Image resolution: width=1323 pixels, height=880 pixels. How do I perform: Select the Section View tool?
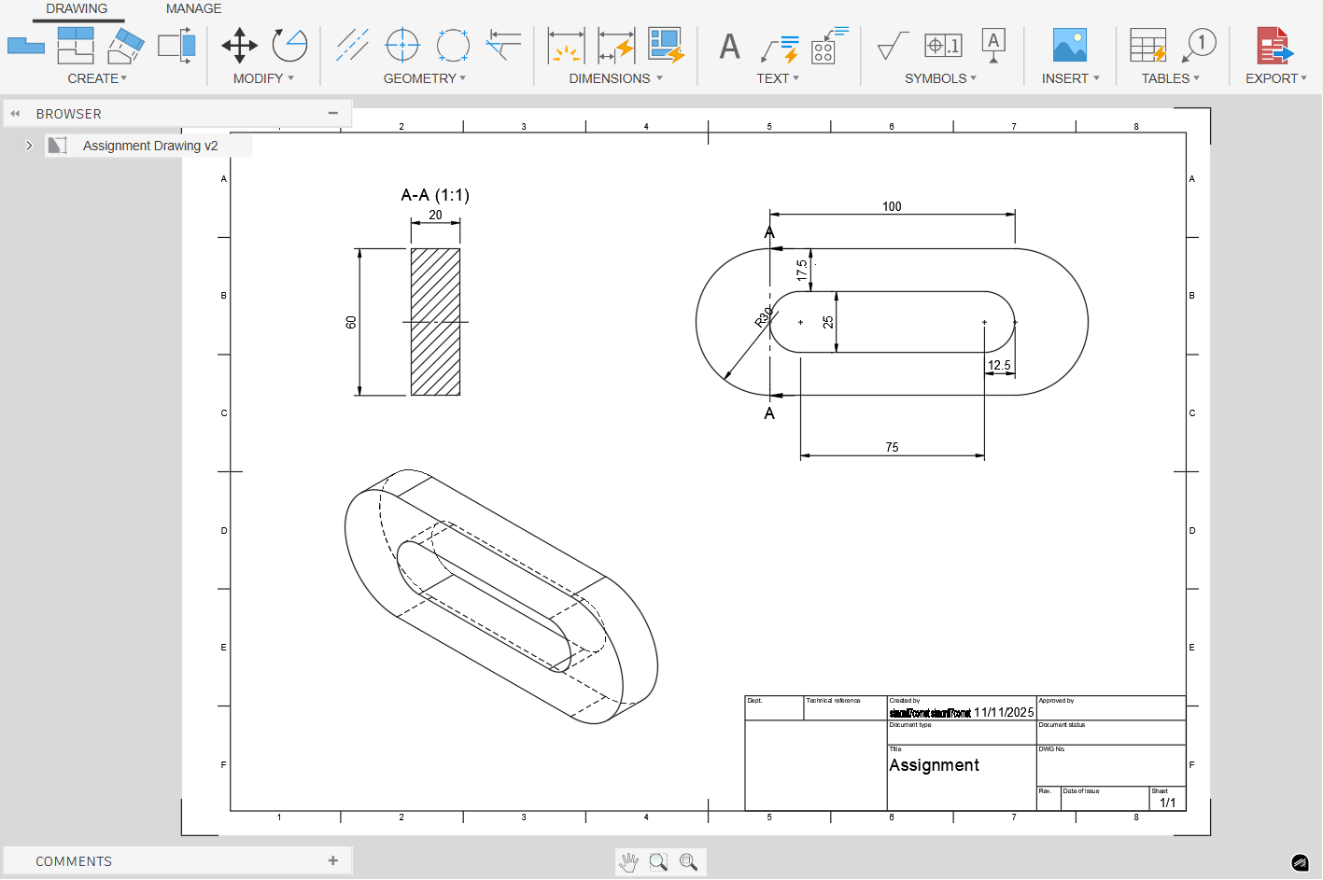pos(126,45)
